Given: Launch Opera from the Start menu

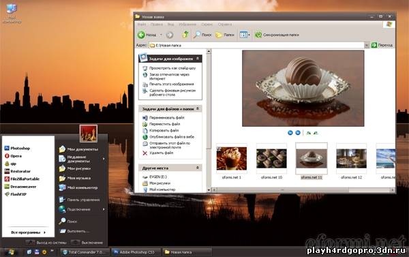Looking at the screenshot, I should point(13,156).
